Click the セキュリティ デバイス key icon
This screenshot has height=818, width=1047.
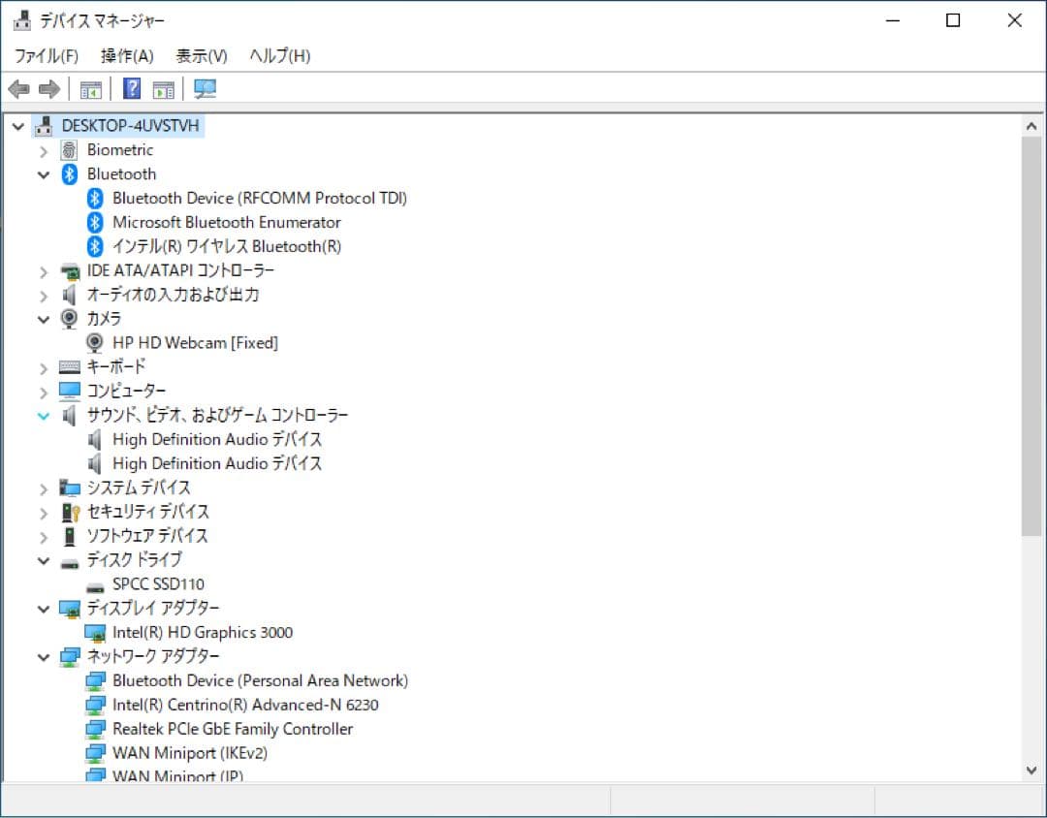pos(70,512)
